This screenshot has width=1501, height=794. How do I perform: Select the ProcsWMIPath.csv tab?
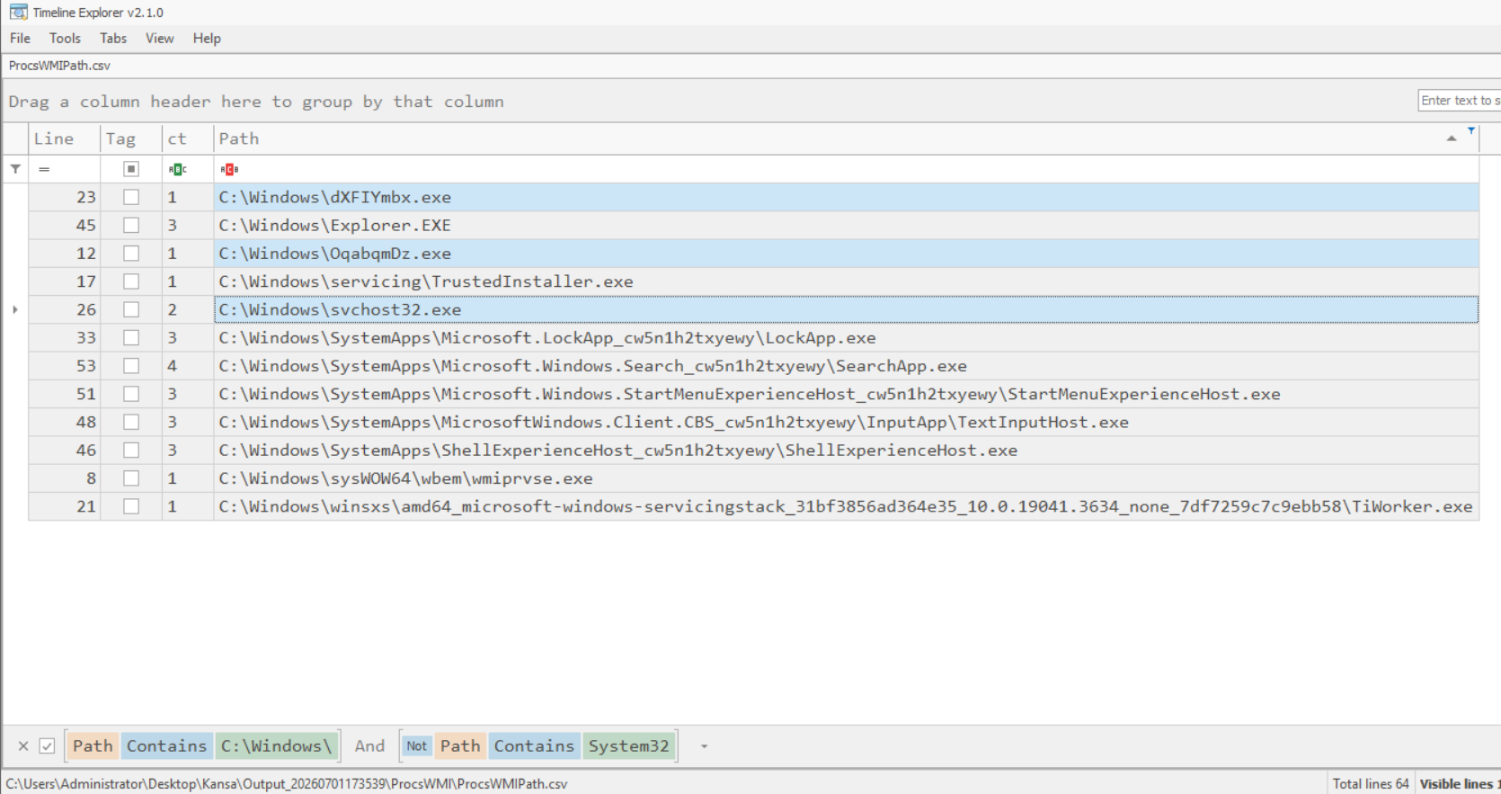click(60, 66)
